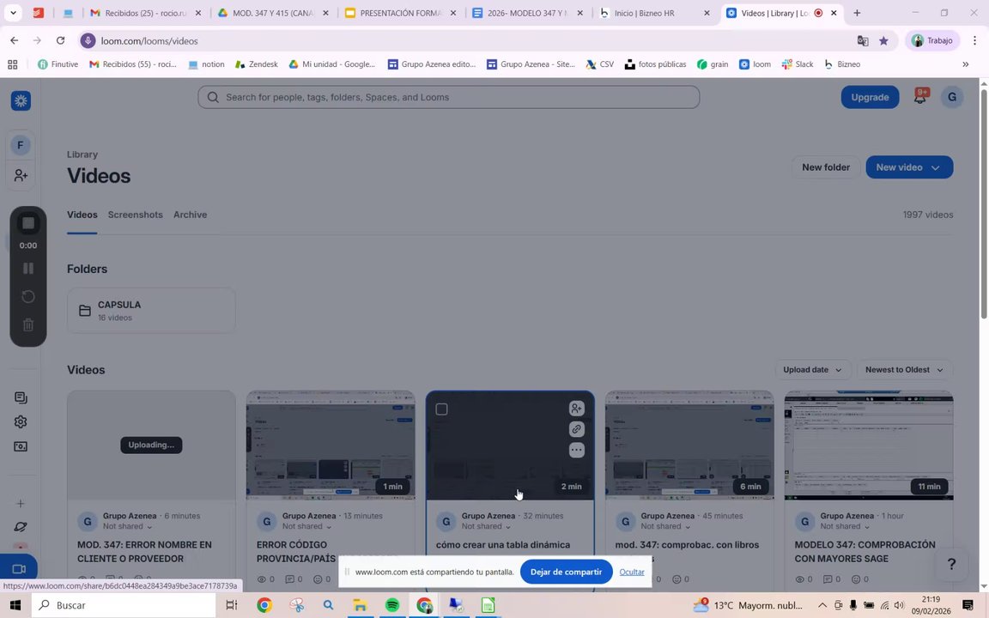Switch to the Recibidos (25) browser tab
The width and height of the screenshot is (989, 618).
pyautogui.click(x=145, y=13)
